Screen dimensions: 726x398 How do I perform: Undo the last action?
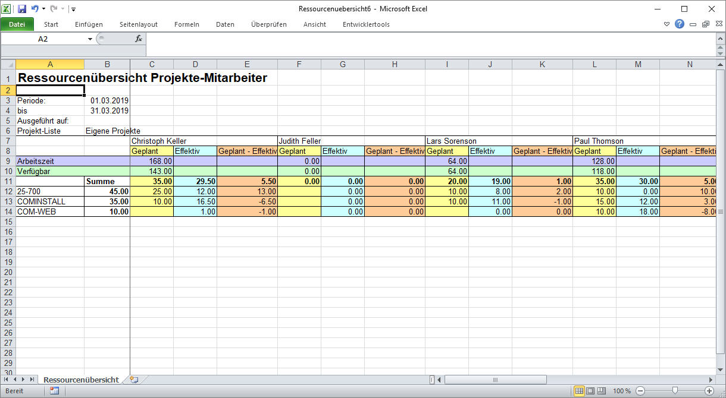pos(35,7)
